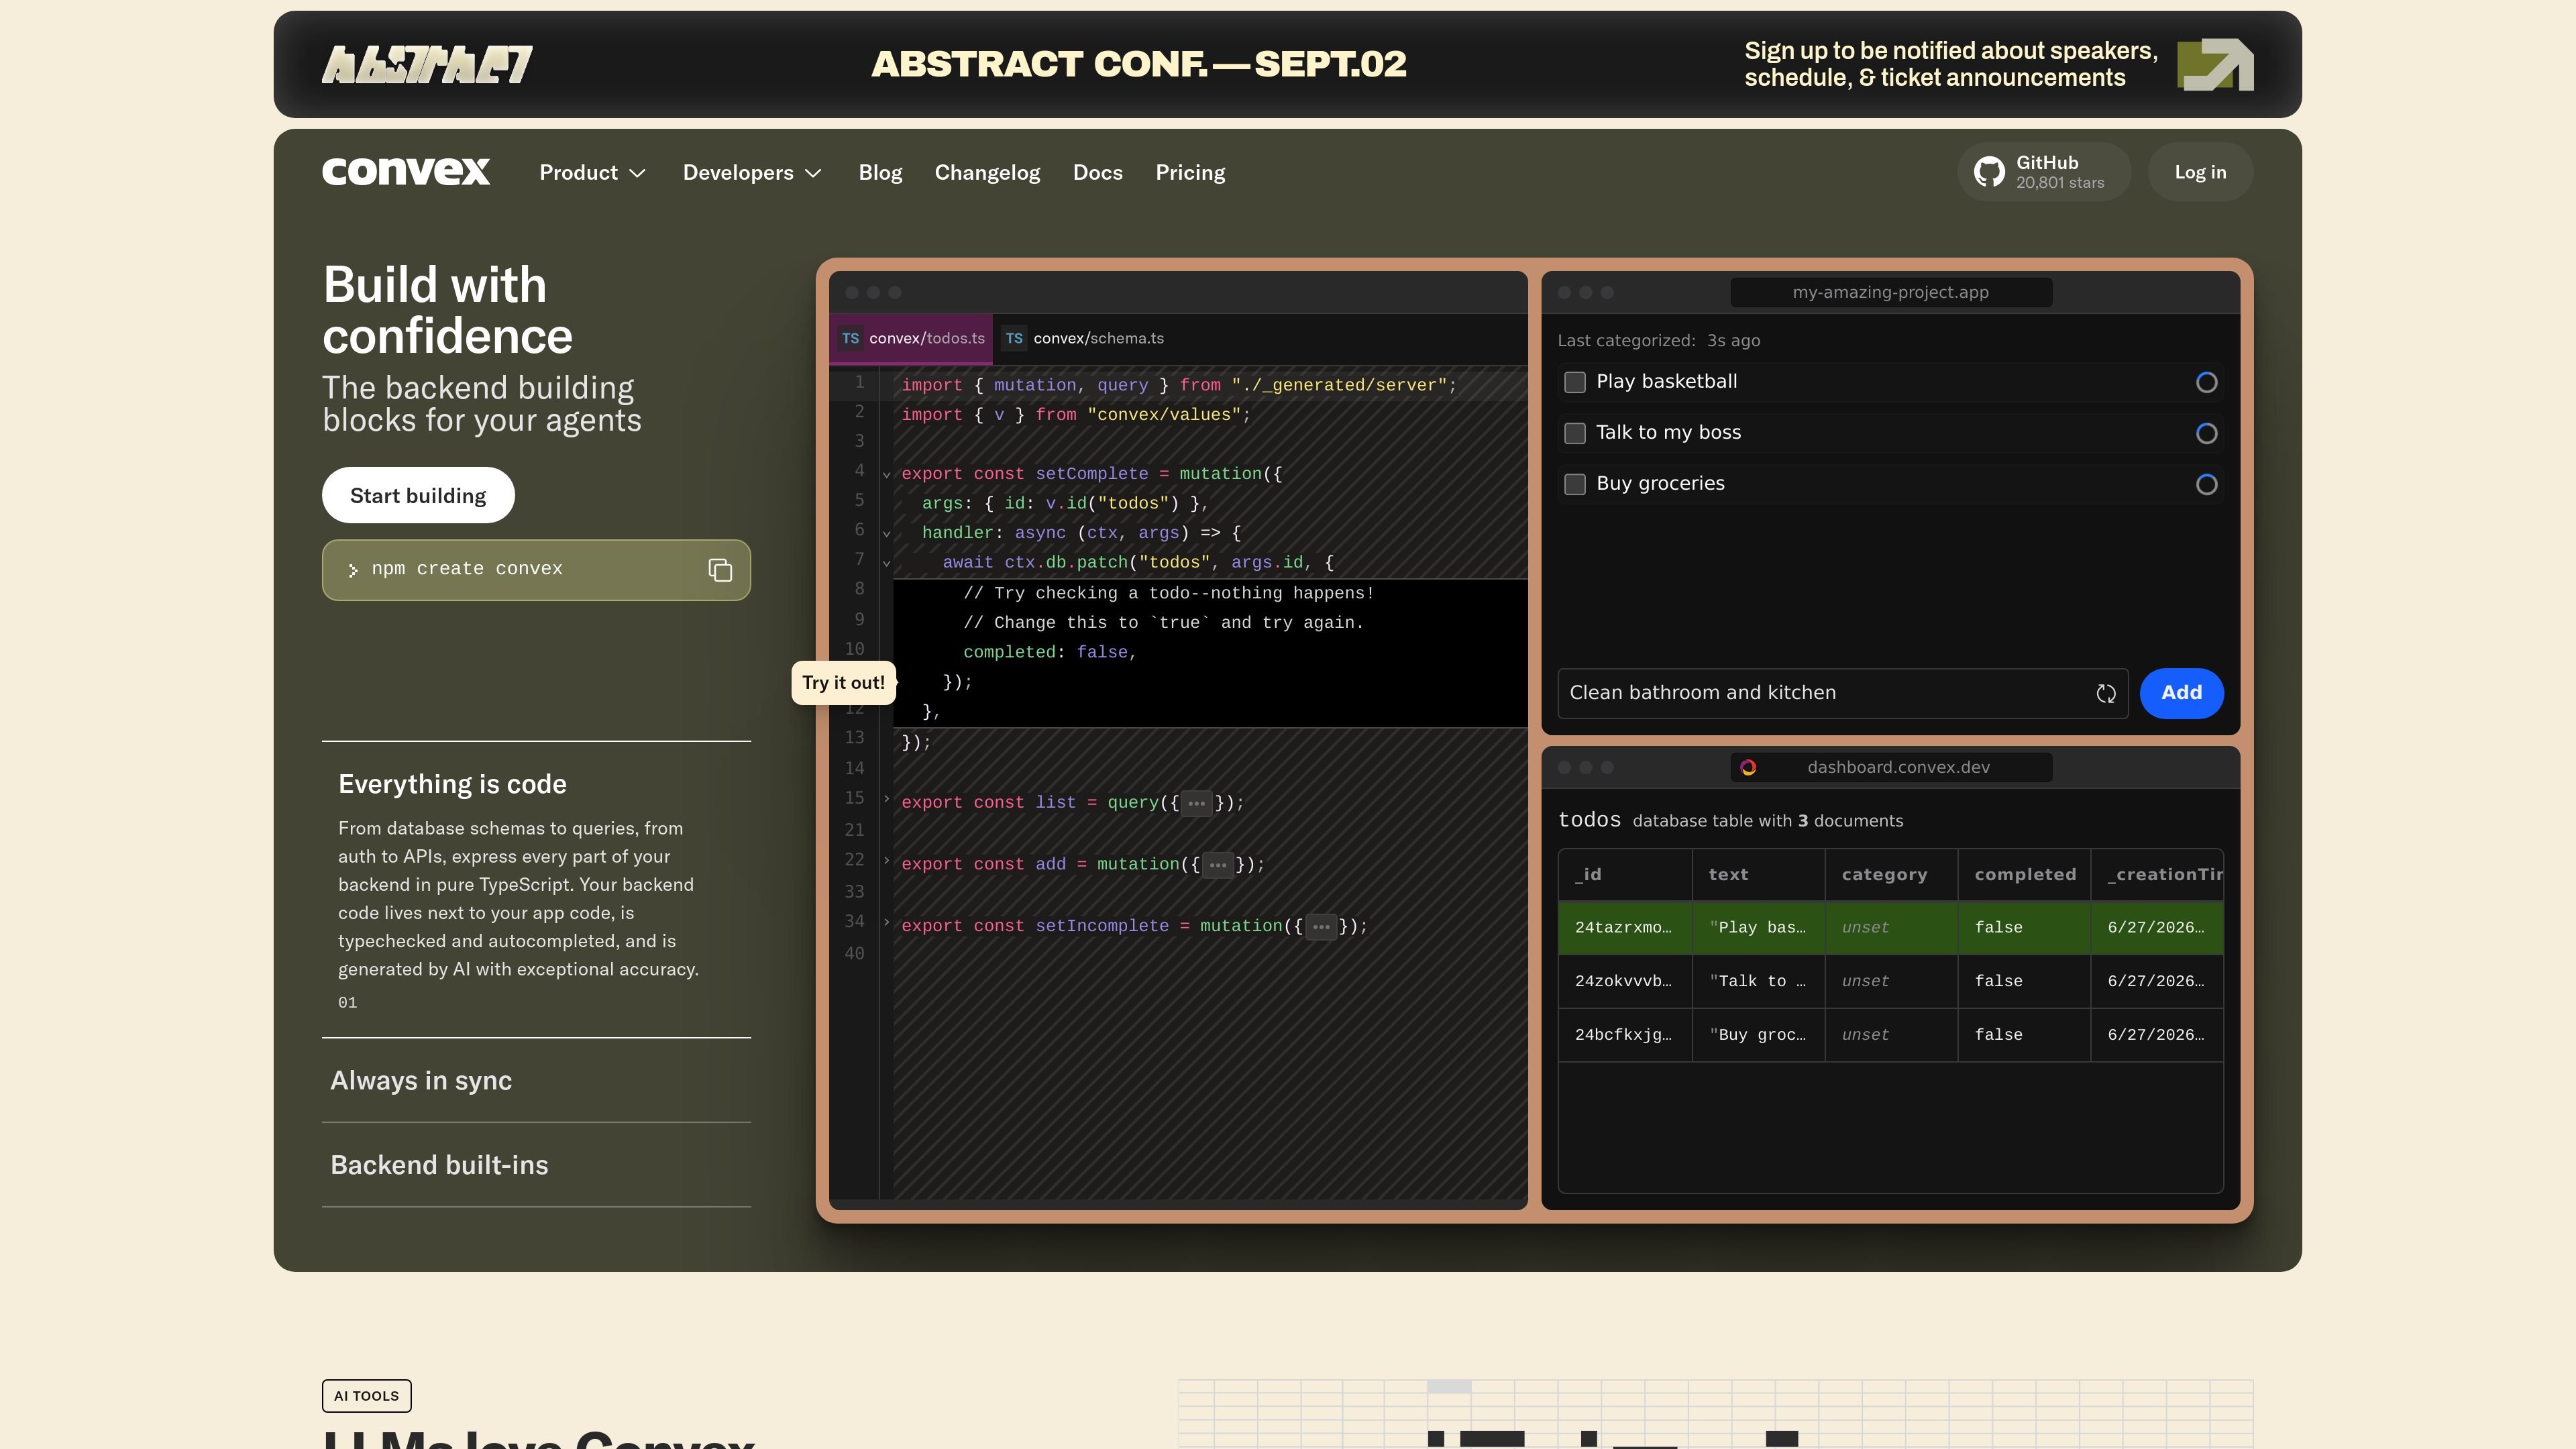Screen dimensions: 2576x1449
Task: Click the 24zokvvvb… id cell
Action: coord(1624,982)
